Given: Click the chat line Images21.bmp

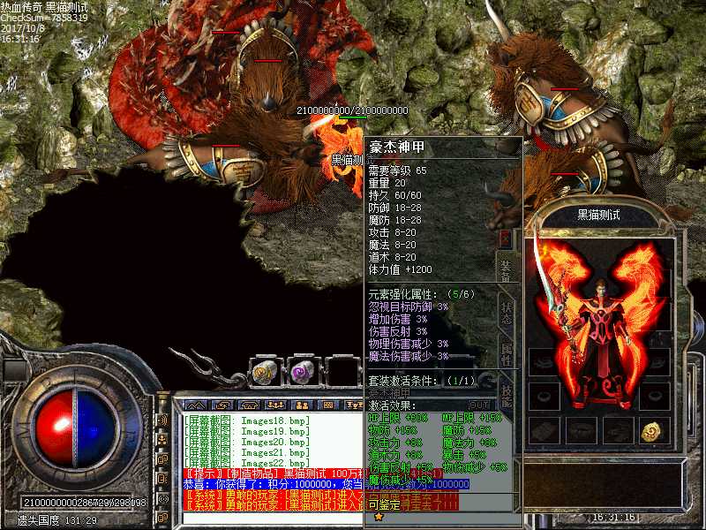Looking at the screenshot, I should (247, 452).
